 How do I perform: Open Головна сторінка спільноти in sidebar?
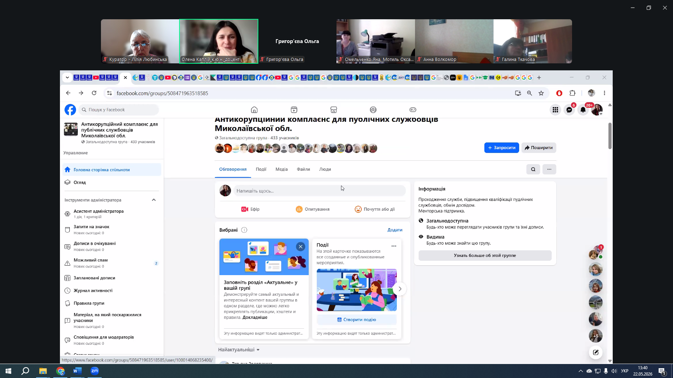click(112, 170)
